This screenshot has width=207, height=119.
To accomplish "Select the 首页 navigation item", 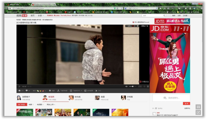I will [32, 15].
